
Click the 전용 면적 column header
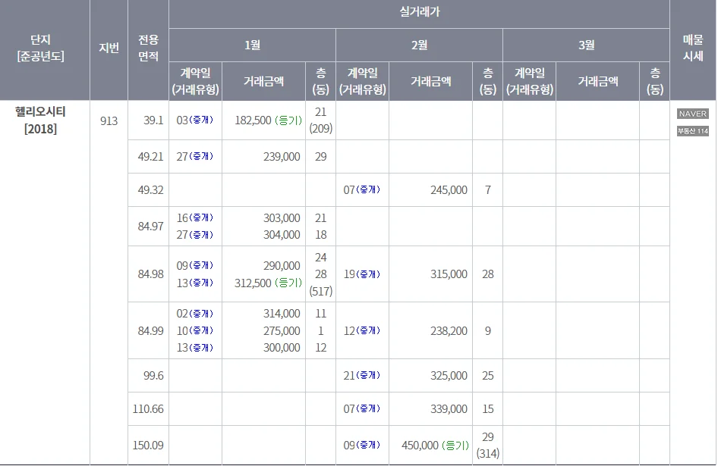[x=148, y=48]
